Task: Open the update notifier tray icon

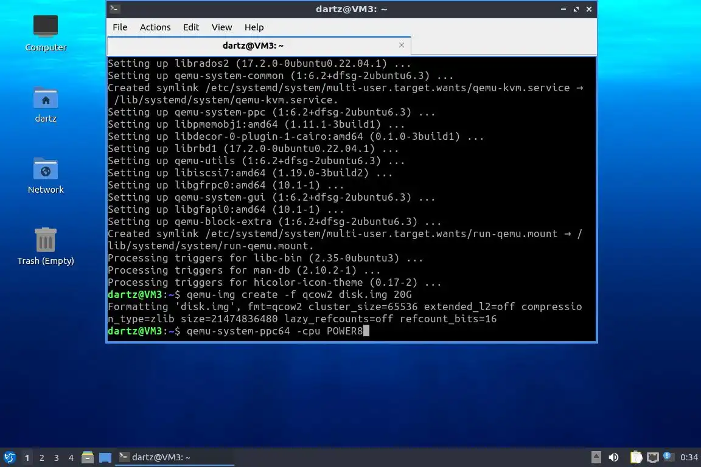Action: [x=668, y=456]
